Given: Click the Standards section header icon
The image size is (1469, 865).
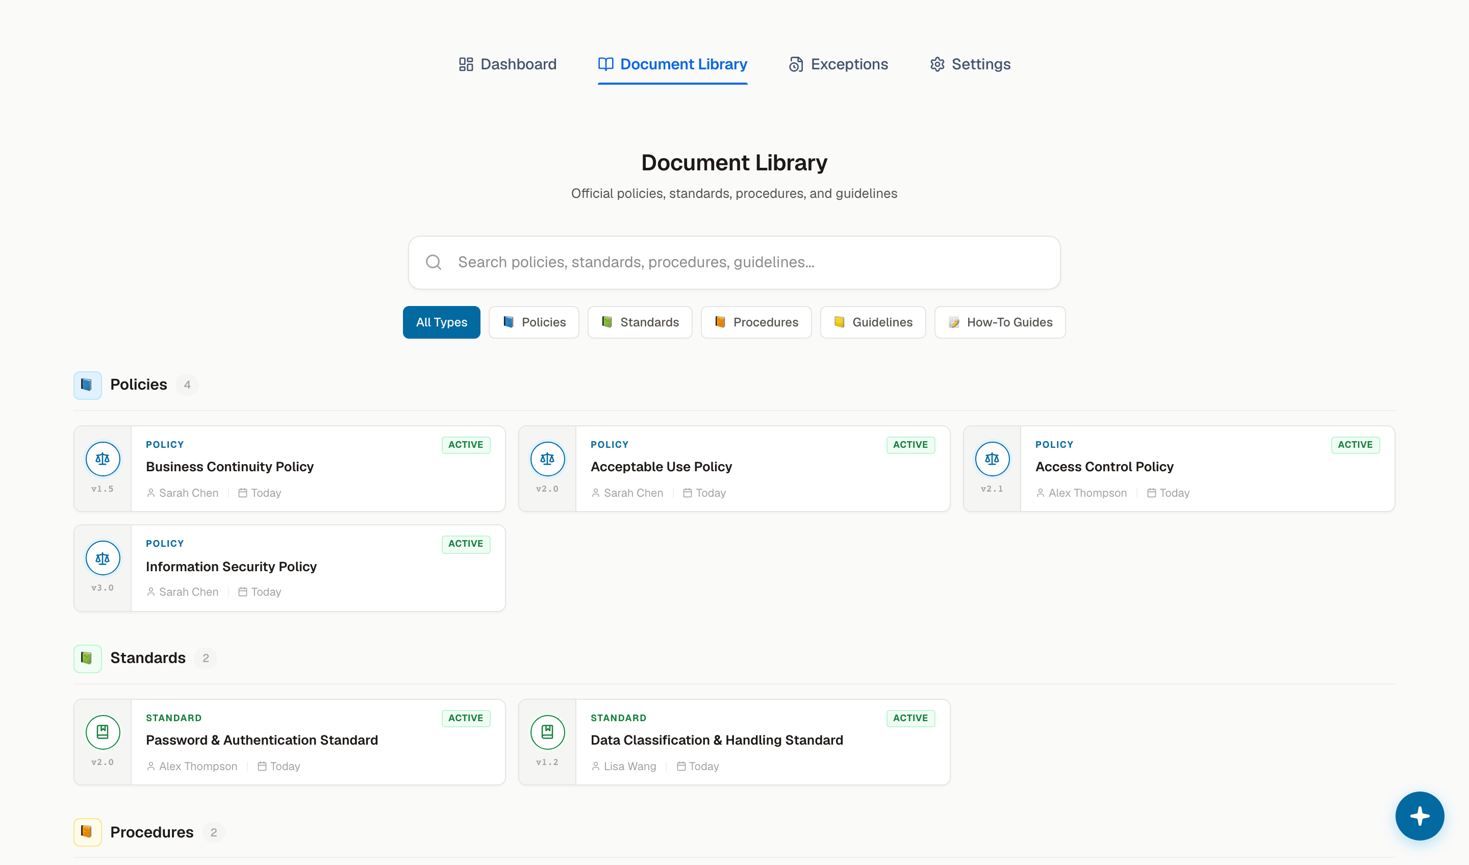Looking at the screenshot, I should pos(87,658).
